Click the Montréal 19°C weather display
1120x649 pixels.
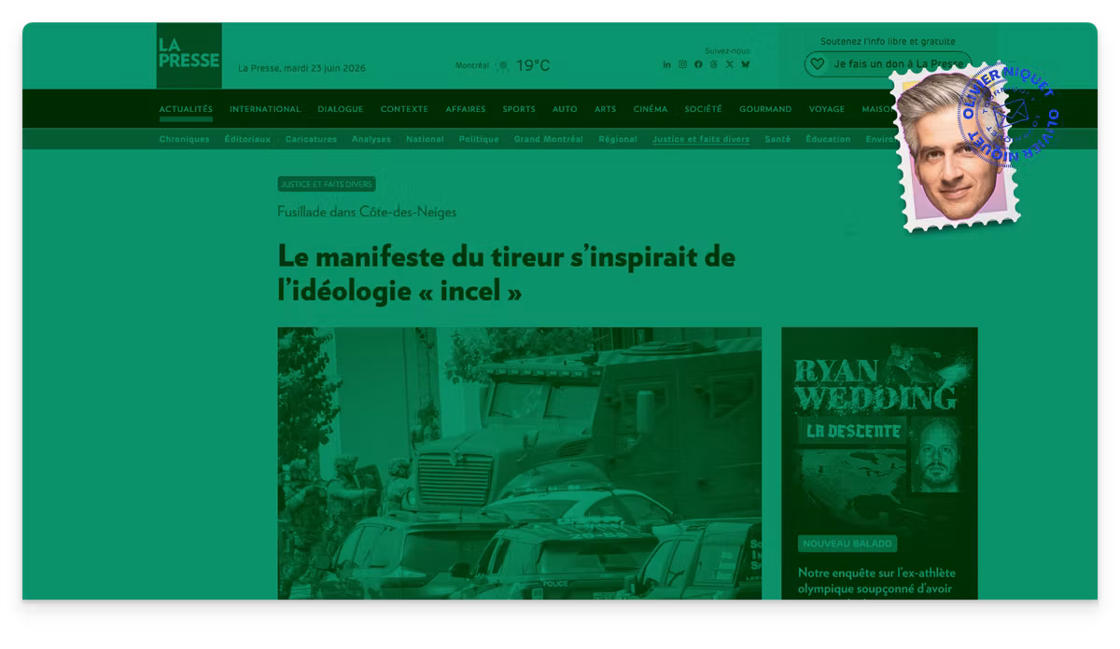(x=503, y=65)
